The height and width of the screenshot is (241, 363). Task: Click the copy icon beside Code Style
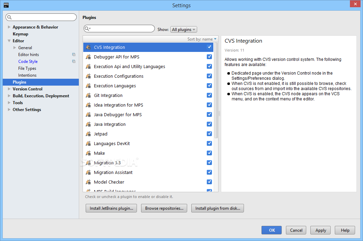pyautogui.click(x=74, y=62)
